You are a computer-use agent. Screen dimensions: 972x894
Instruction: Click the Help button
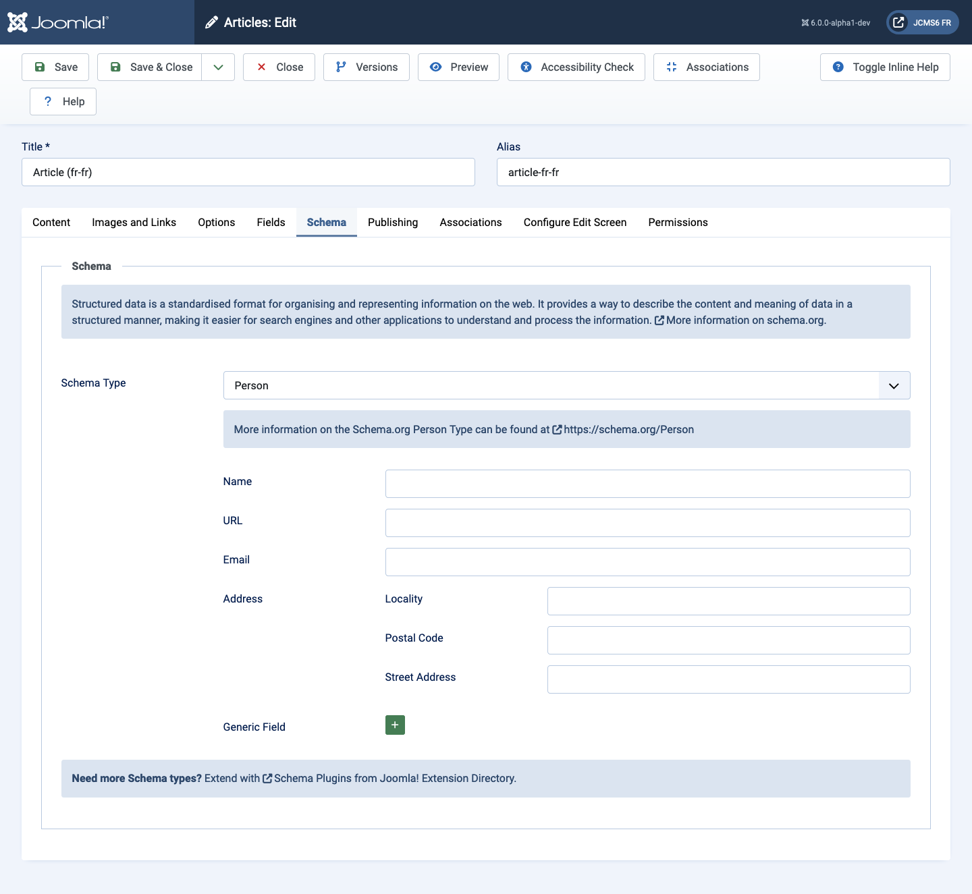63,101
